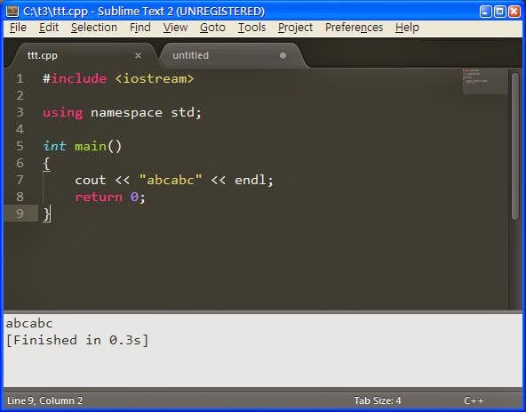The width and height of the screenshot is (526, 412).
Task: Click line number 5 in the gutter
Action: point(20,146)
